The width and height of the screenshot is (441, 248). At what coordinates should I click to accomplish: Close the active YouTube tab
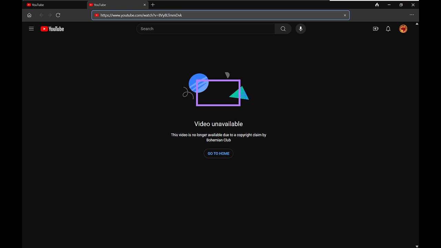pos(145,5)
